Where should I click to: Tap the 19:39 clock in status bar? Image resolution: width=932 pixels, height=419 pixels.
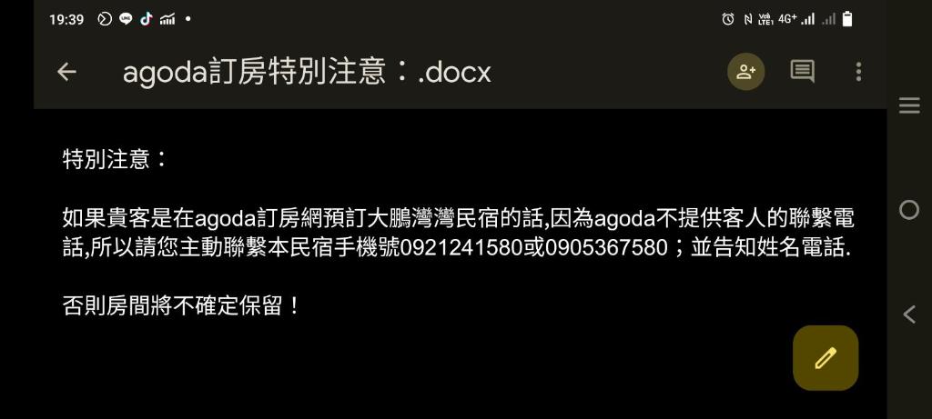66,20
